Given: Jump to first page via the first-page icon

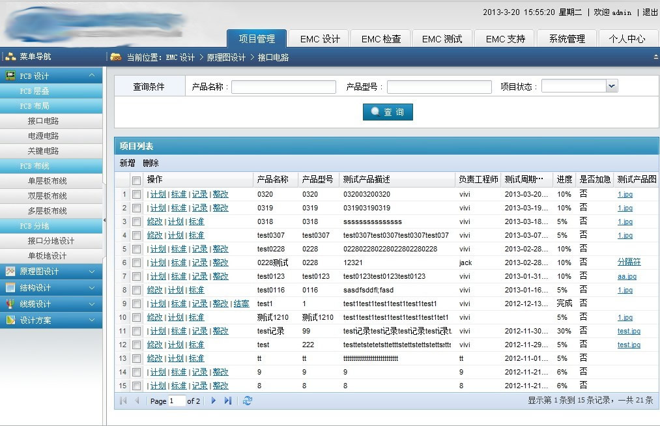Looking at the screenshot, I should (x=124, y=401).
